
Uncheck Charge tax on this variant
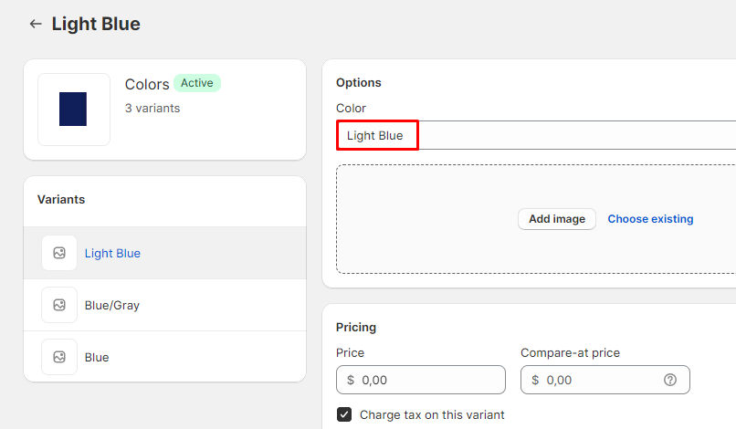click(344, 414)
